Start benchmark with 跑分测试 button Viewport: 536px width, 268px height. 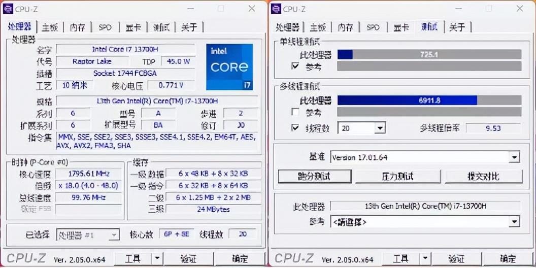(315, 177)
